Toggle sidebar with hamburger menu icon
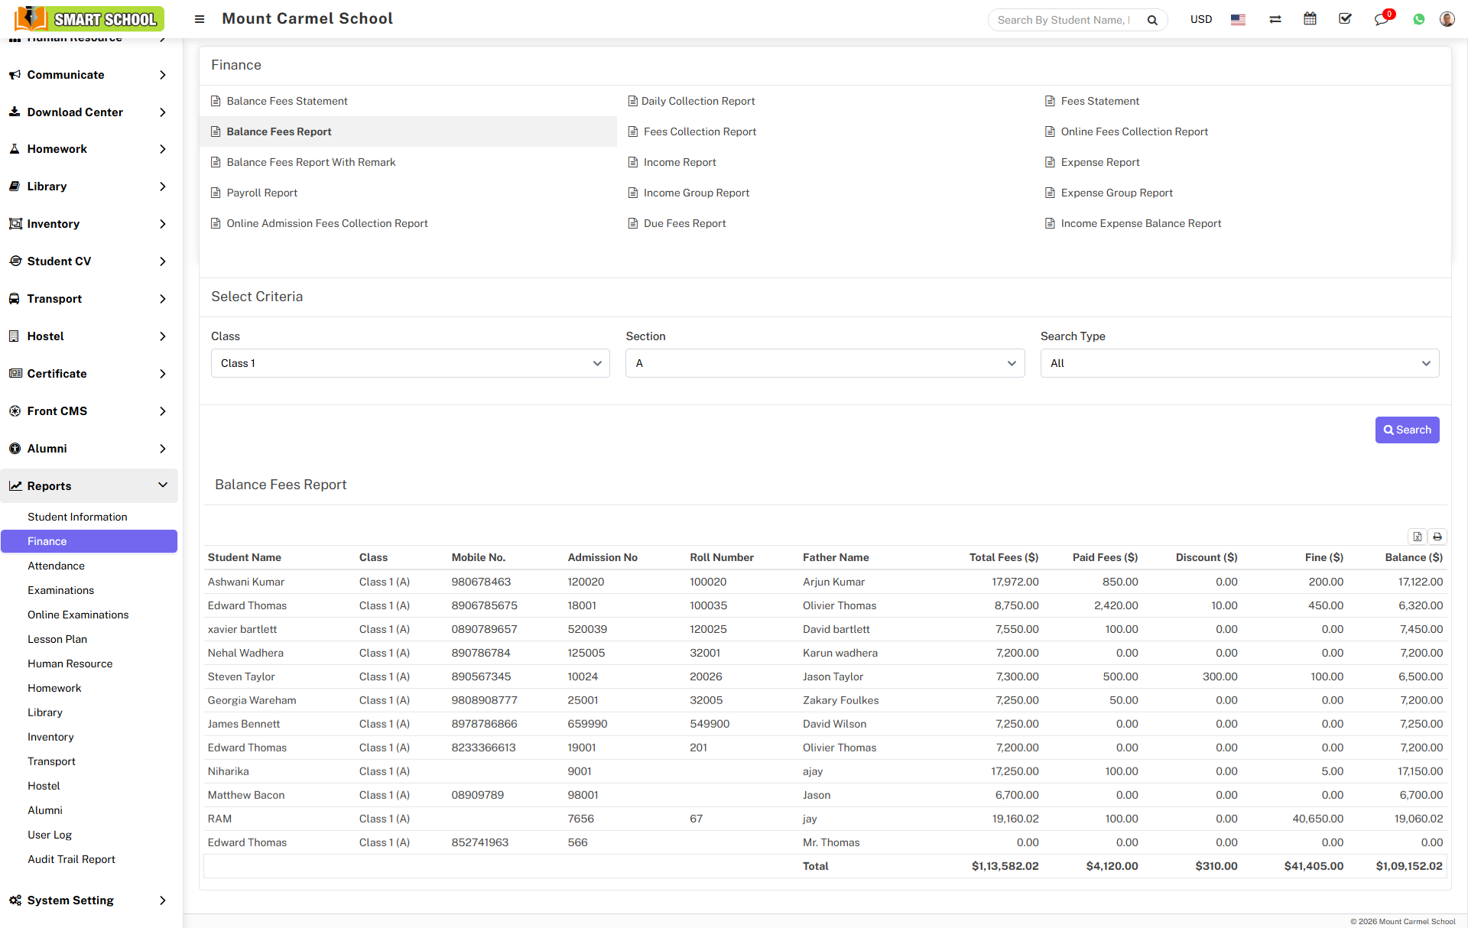Screen dimensions: 1468x928 pyautogui.click(x=200, y=19)
